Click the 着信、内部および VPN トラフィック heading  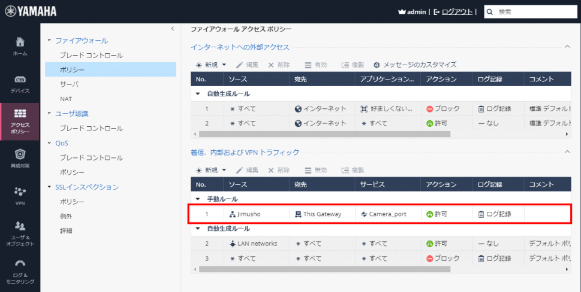pyautogui.click(x=245, y=153)
